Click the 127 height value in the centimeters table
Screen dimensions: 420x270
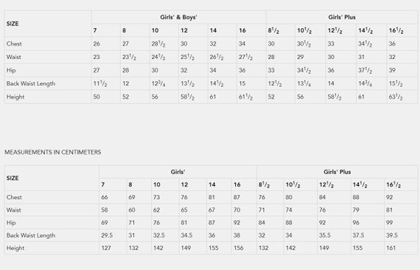(106, 248)
